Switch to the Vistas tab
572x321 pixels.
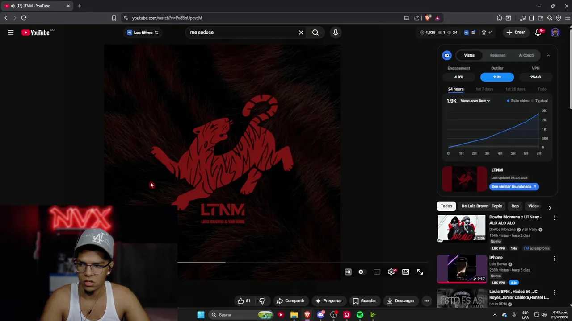point(469,55)
